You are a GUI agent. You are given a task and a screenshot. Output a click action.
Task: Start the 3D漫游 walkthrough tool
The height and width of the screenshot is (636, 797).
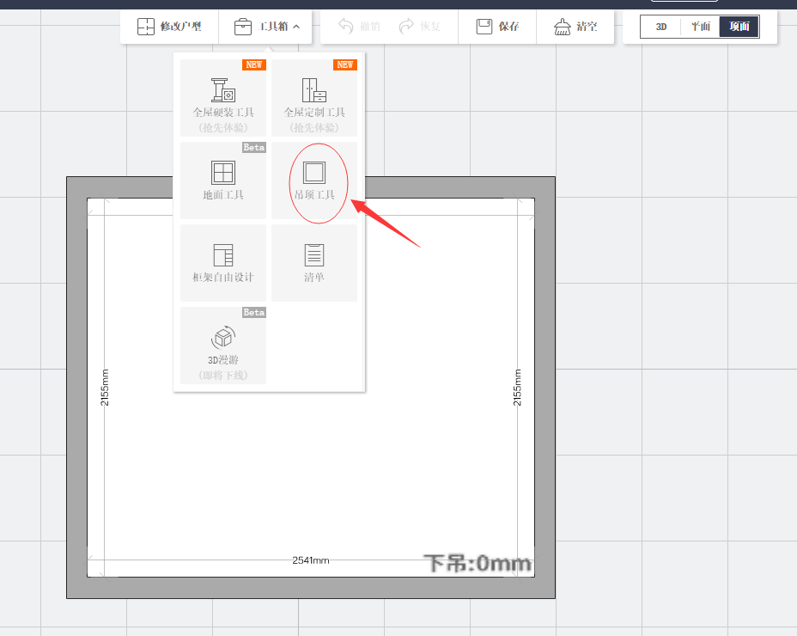click(x=223, y=346)
